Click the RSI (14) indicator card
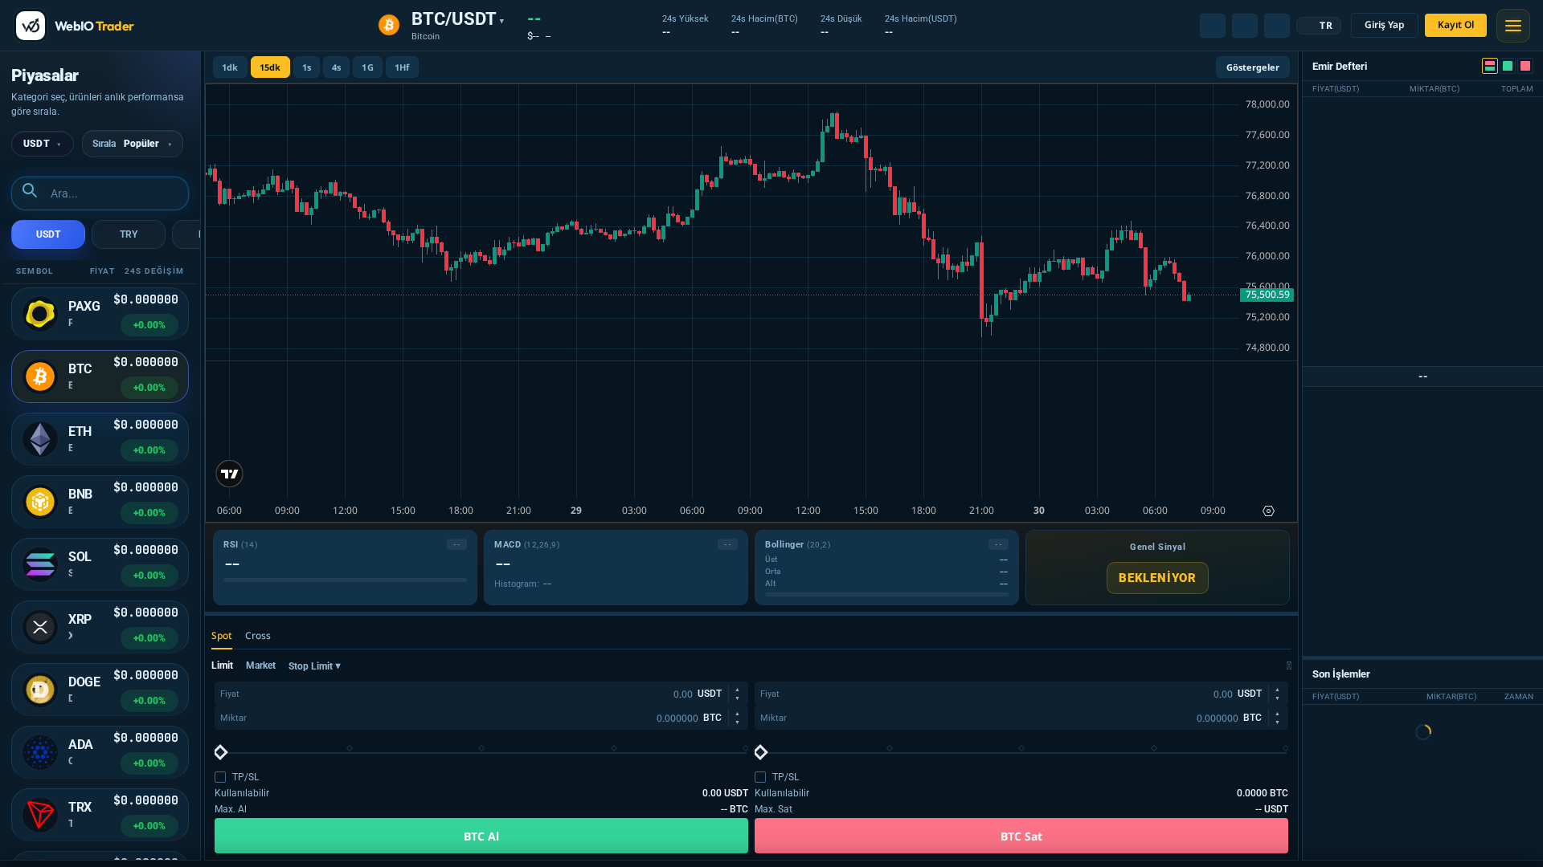 pyautogui.click(x=345, y=568)
